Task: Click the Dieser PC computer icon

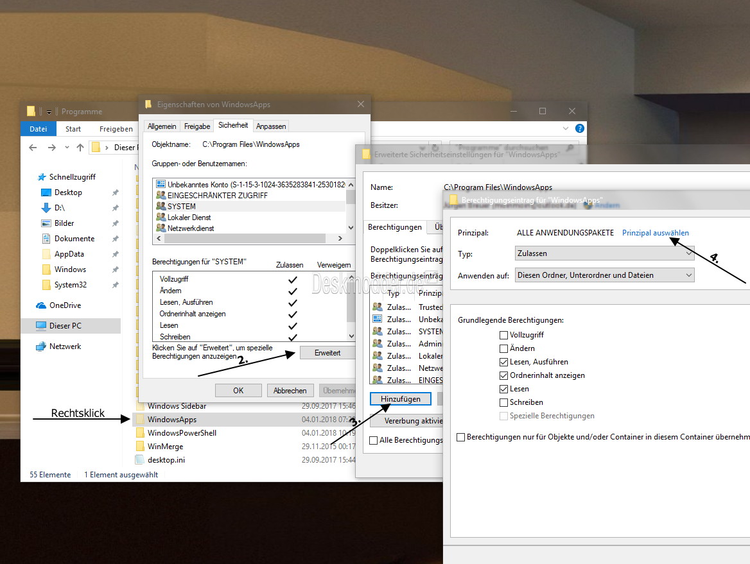Action: pos(41,325)
